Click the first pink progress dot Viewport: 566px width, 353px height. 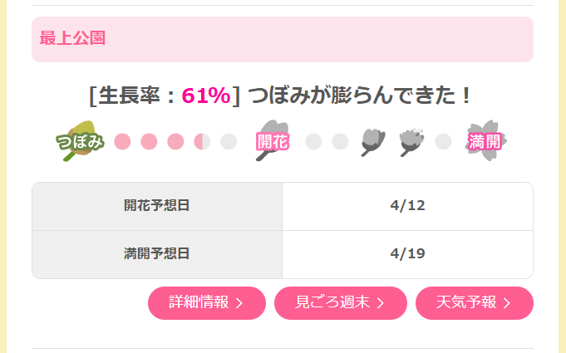pos(122,141)
